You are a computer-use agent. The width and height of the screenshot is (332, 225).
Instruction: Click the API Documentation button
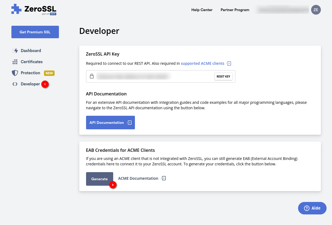click(x=110, y=123)
